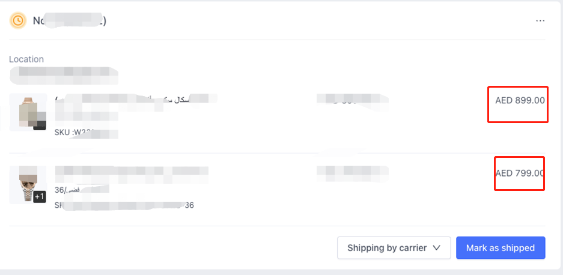Click the second product SKU ending in 36
This screenshot has height=275, width=563.
(124, 205)
